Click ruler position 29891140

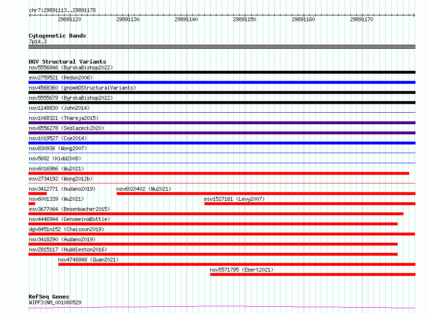click(186, 19)
